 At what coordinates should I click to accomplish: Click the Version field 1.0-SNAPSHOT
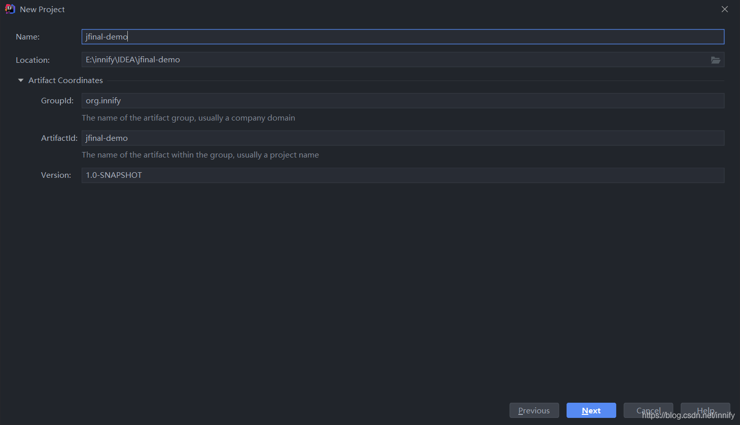tap(403, 175)
